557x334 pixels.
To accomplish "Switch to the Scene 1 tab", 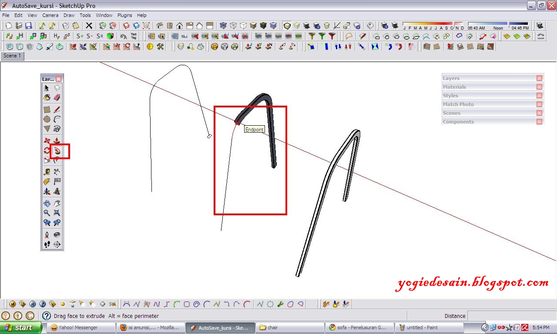I will click(x=12, y=56).
